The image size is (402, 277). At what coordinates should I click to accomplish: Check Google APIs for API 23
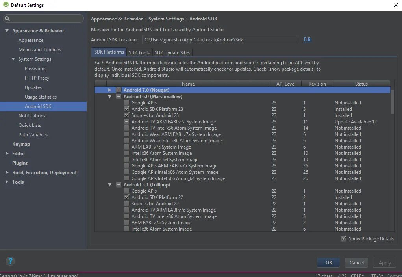point(126,102)
